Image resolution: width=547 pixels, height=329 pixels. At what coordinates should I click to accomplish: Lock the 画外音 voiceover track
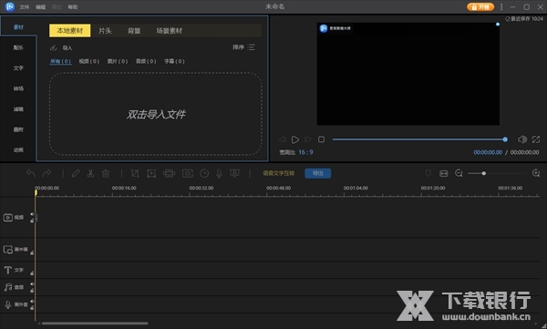click(x=32, y=308)
